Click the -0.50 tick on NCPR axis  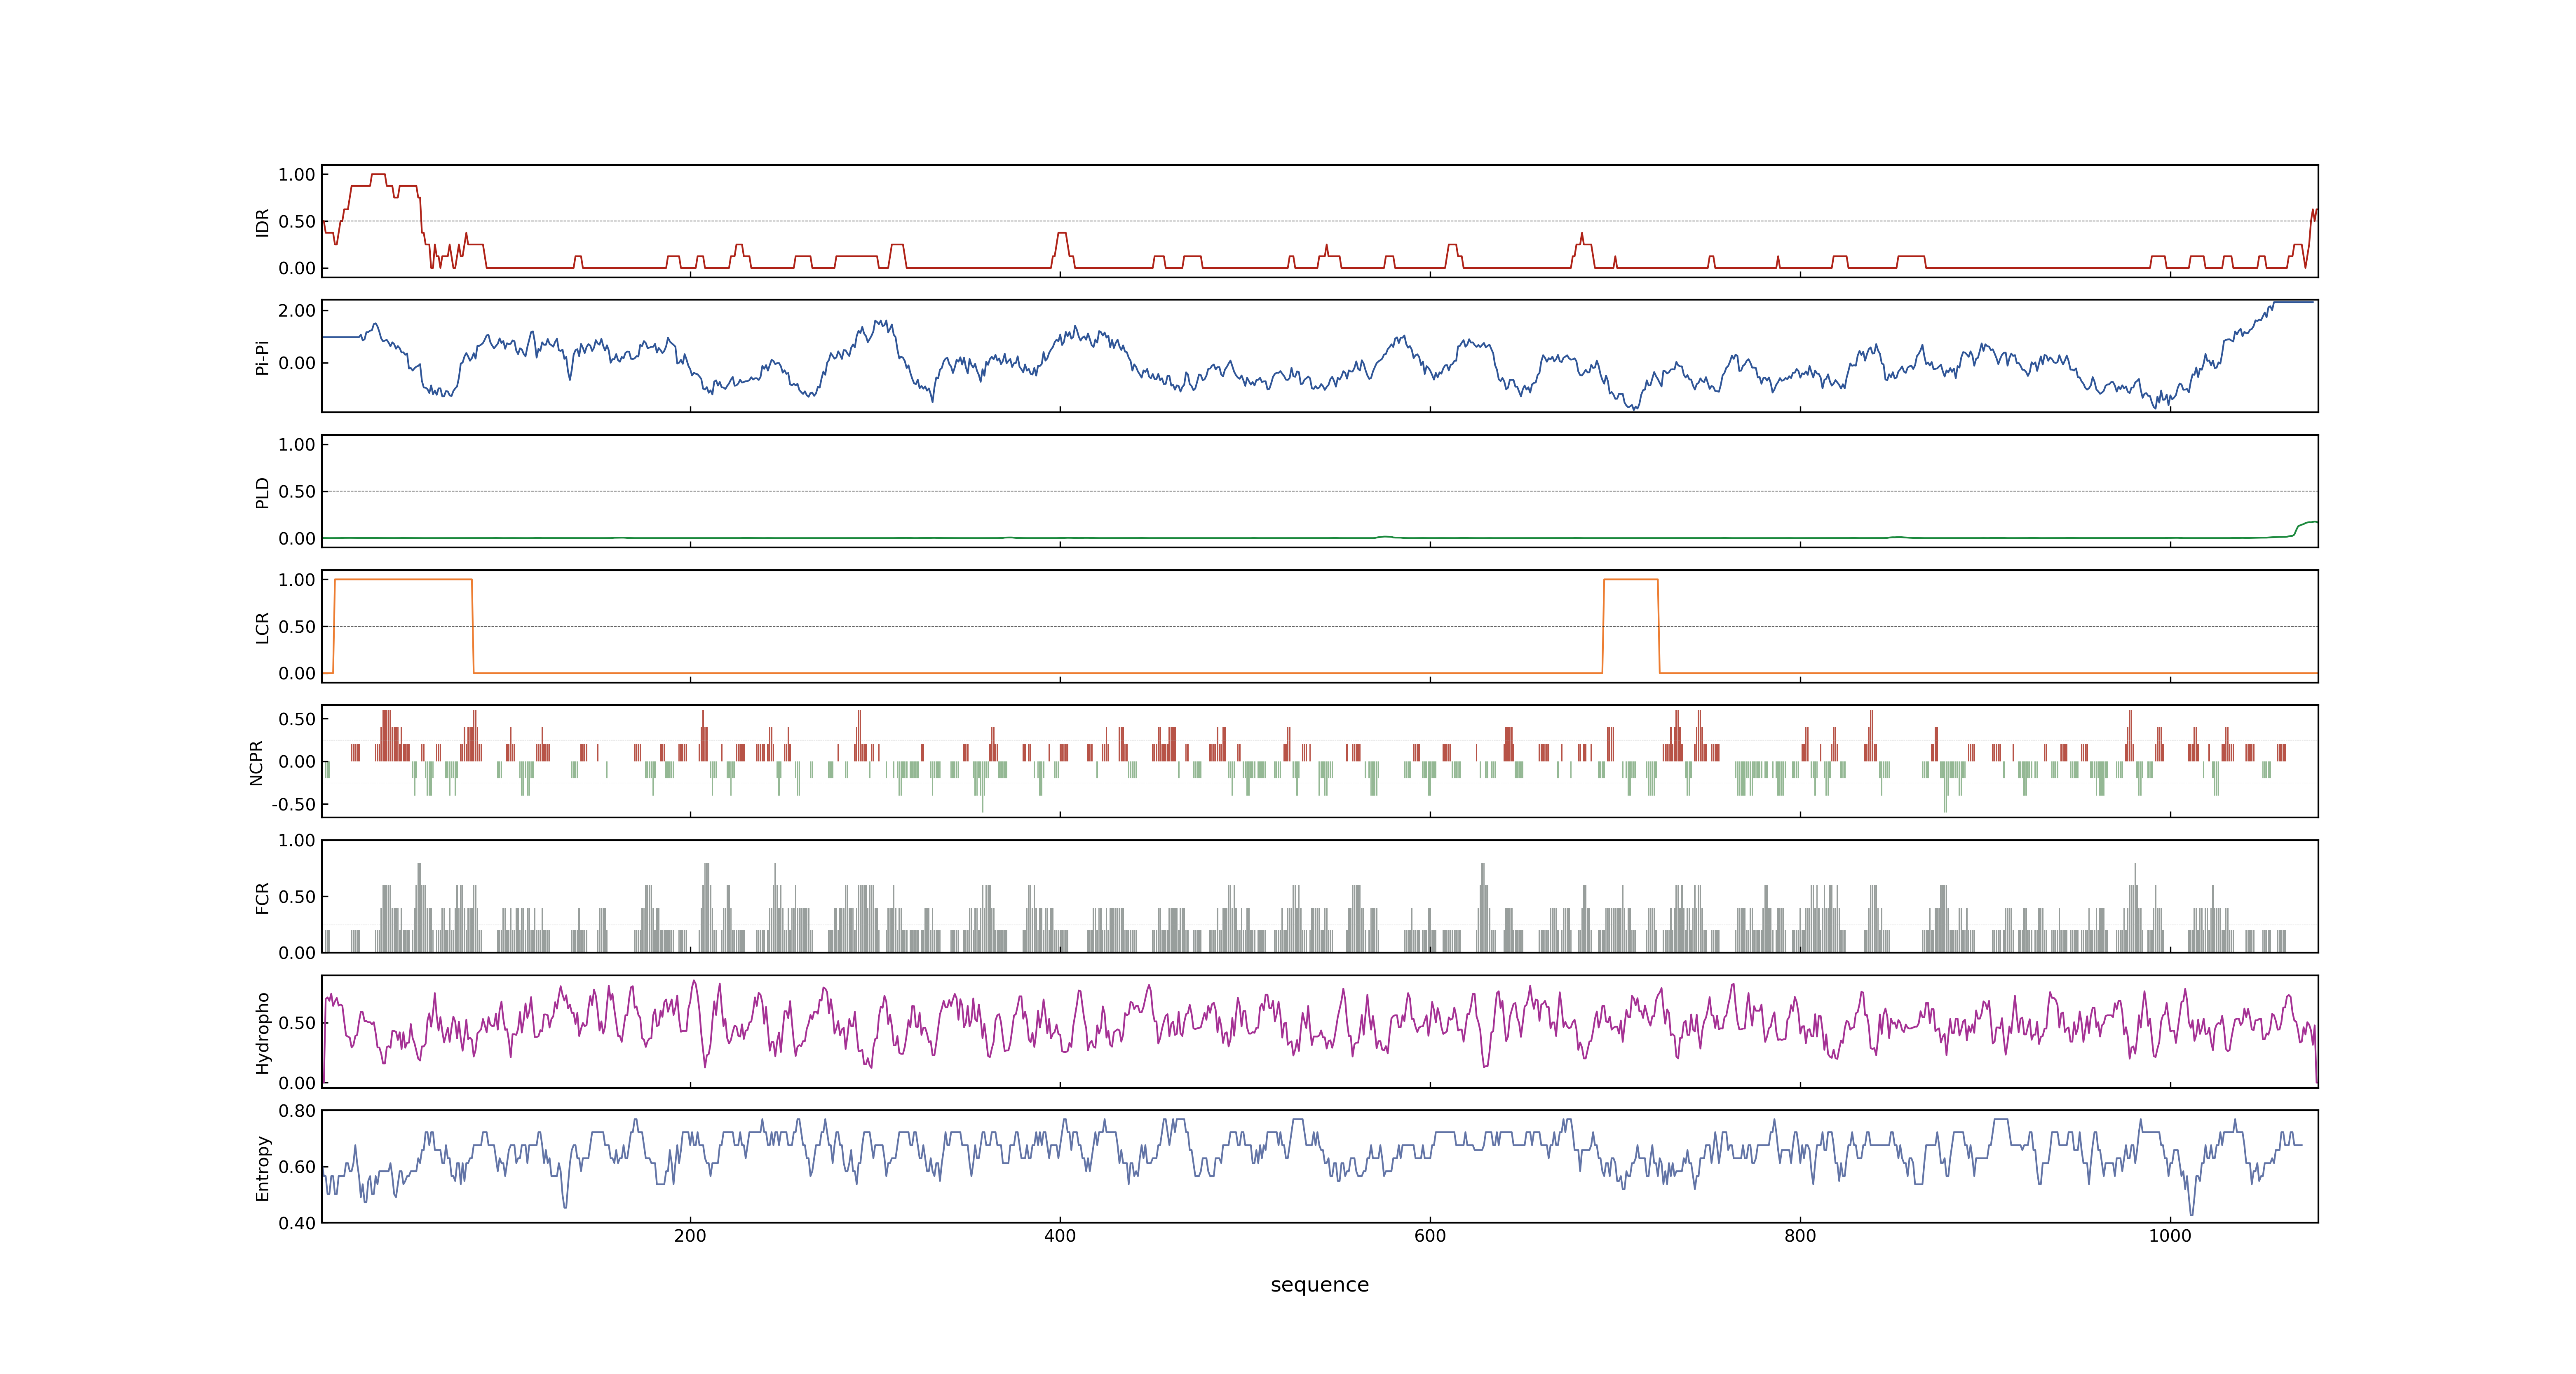click(x=293, y=804)
